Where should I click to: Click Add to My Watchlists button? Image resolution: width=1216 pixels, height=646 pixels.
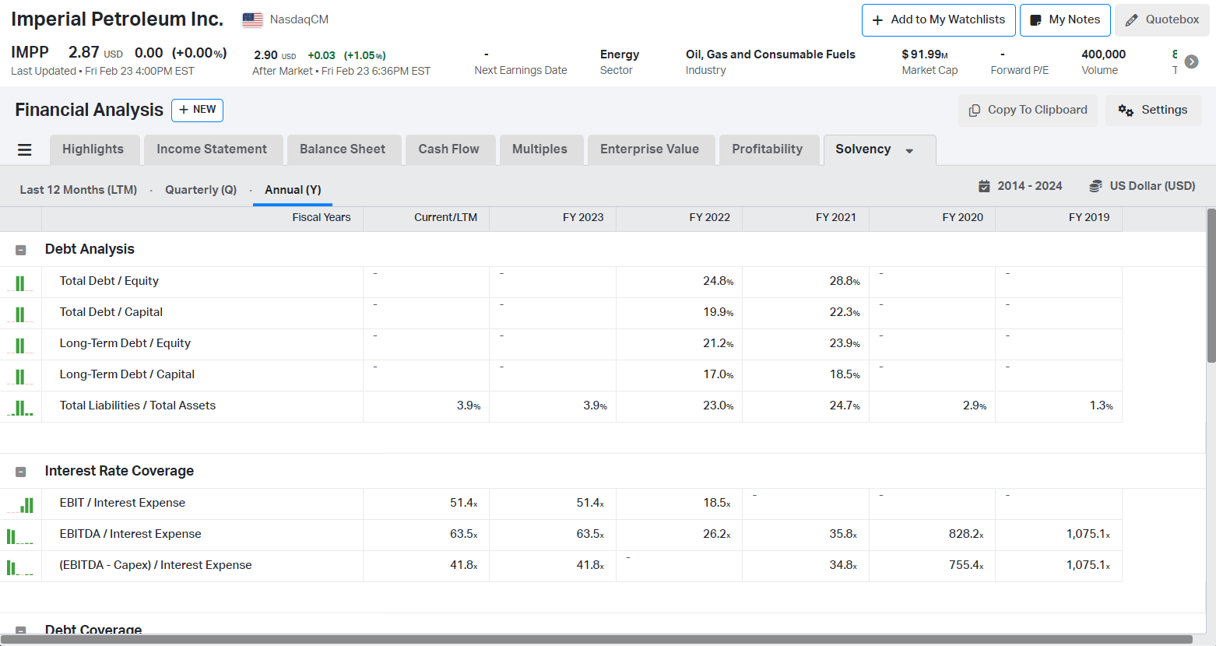pyautogui.click(x=939, y=20)
